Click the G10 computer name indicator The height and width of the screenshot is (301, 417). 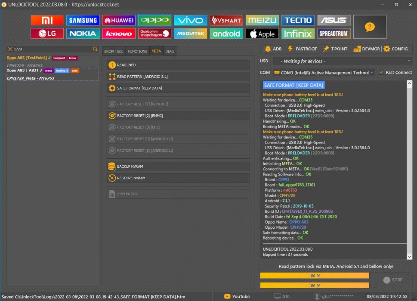(282, 296)
